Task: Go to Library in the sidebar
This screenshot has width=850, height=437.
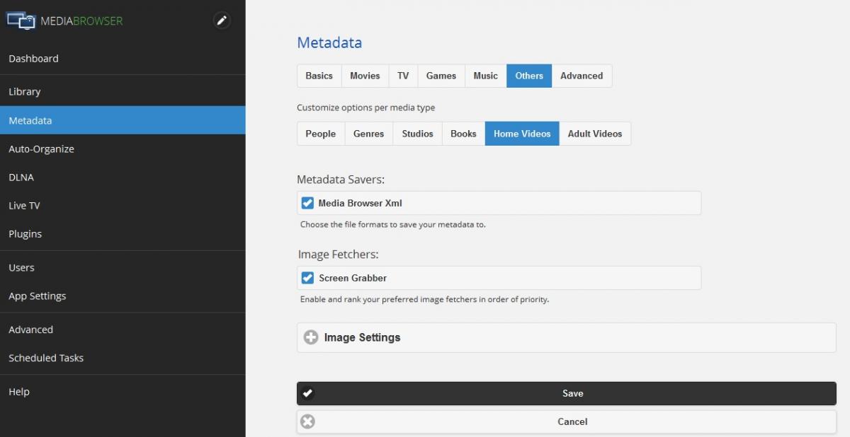Action: pos(25,92)
